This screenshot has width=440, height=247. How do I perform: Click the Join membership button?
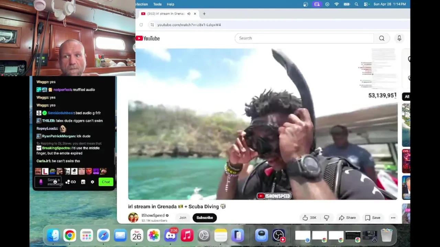[183, 217]
